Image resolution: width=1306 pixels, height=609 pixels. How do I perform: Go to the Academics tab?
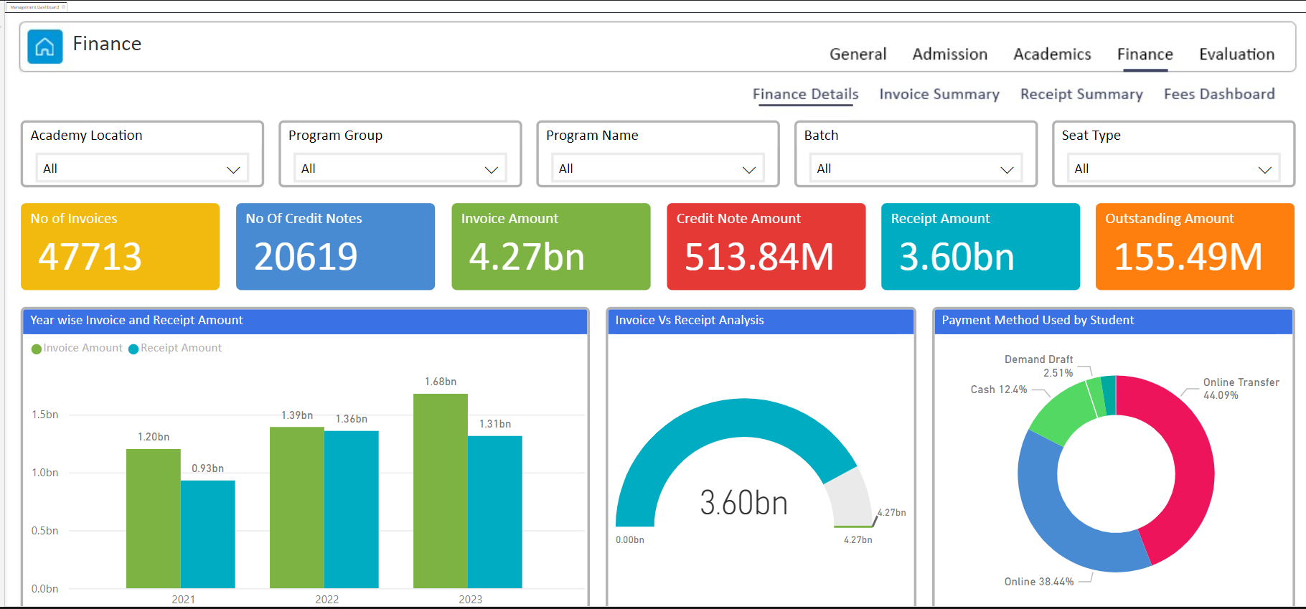(1052, 55)
